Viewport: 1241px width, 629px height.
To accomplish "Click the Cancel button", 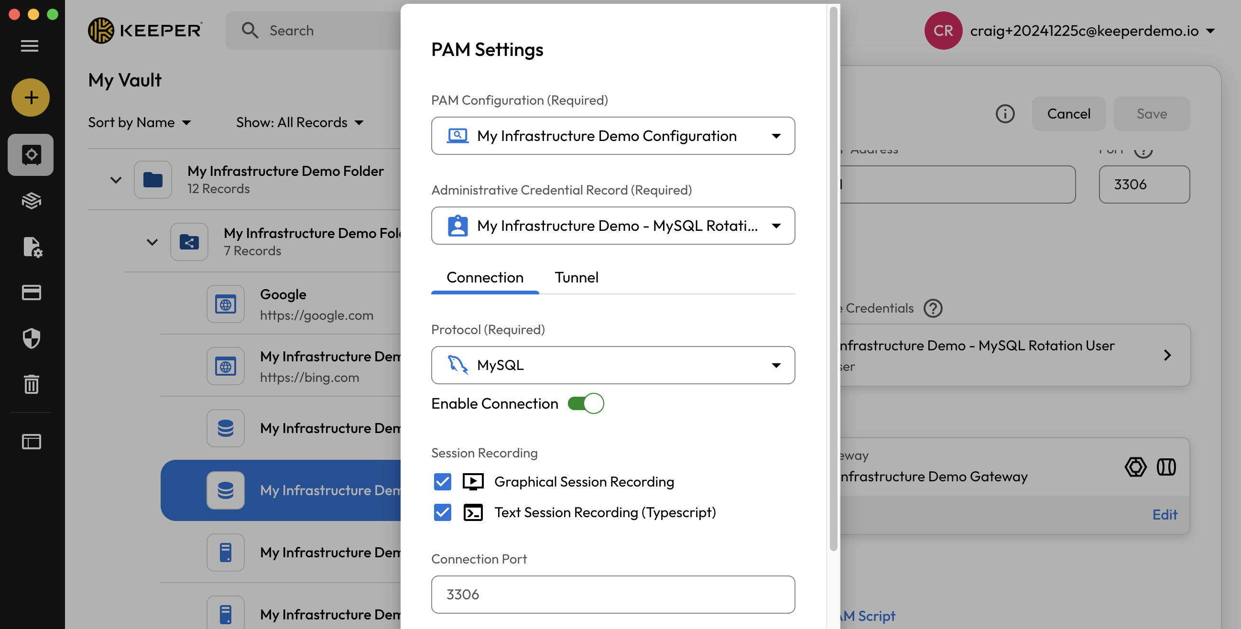I will coord(1068,114).
